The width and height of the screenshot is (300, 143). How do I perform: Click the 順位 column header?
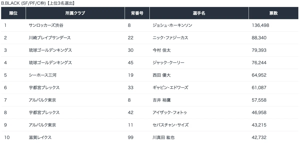pyautogui.click(x=13, y=13)
